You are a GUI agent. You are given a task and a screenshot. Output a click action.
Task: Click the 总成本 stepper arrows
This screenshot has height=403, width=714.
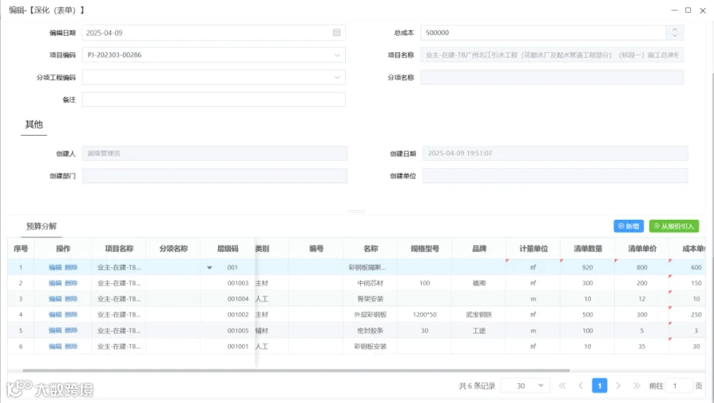(675, 33)
